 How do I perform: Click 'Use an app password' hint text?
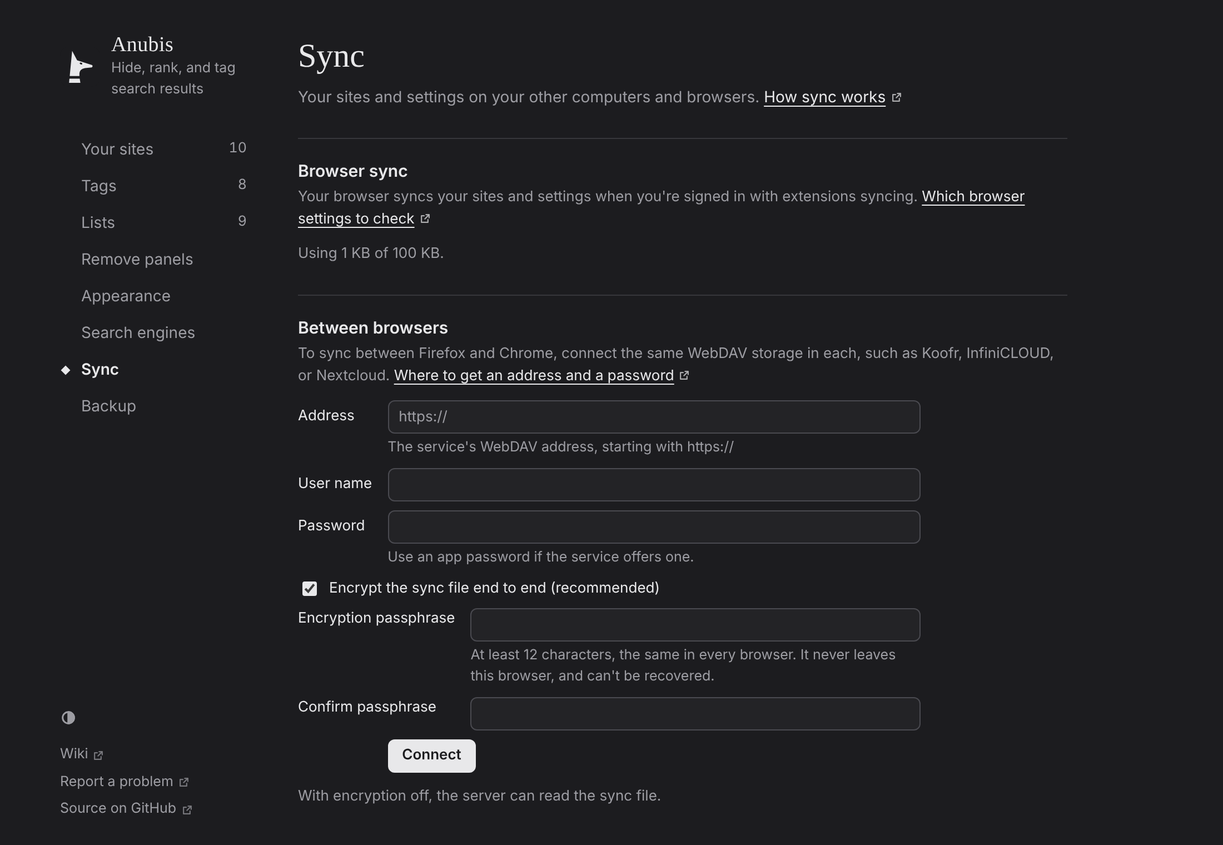[540, 557]
